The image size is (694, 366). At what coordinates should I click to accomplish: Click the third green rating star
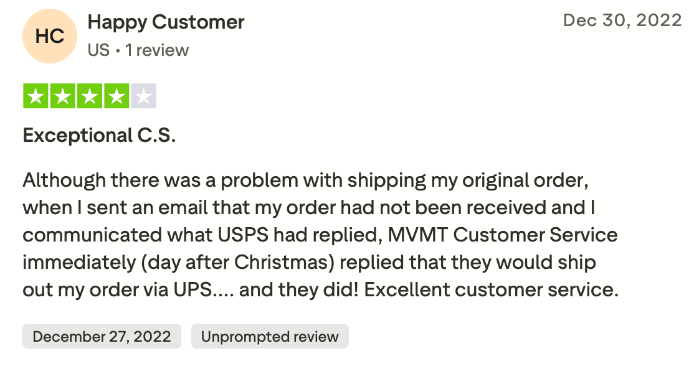(x=90, y=96)
